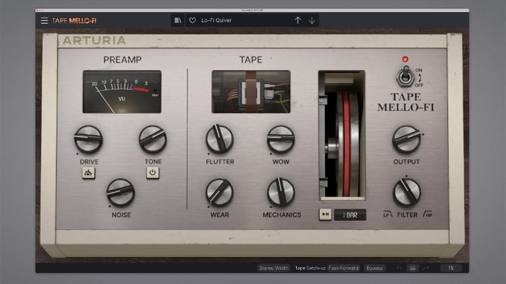Open the 1 BAR sync rate display

pyautogui.click(x=349, y=215)
